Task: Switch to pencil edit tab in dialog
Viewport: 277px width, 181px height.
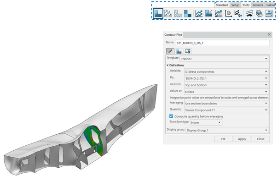Action: [170, 51]
